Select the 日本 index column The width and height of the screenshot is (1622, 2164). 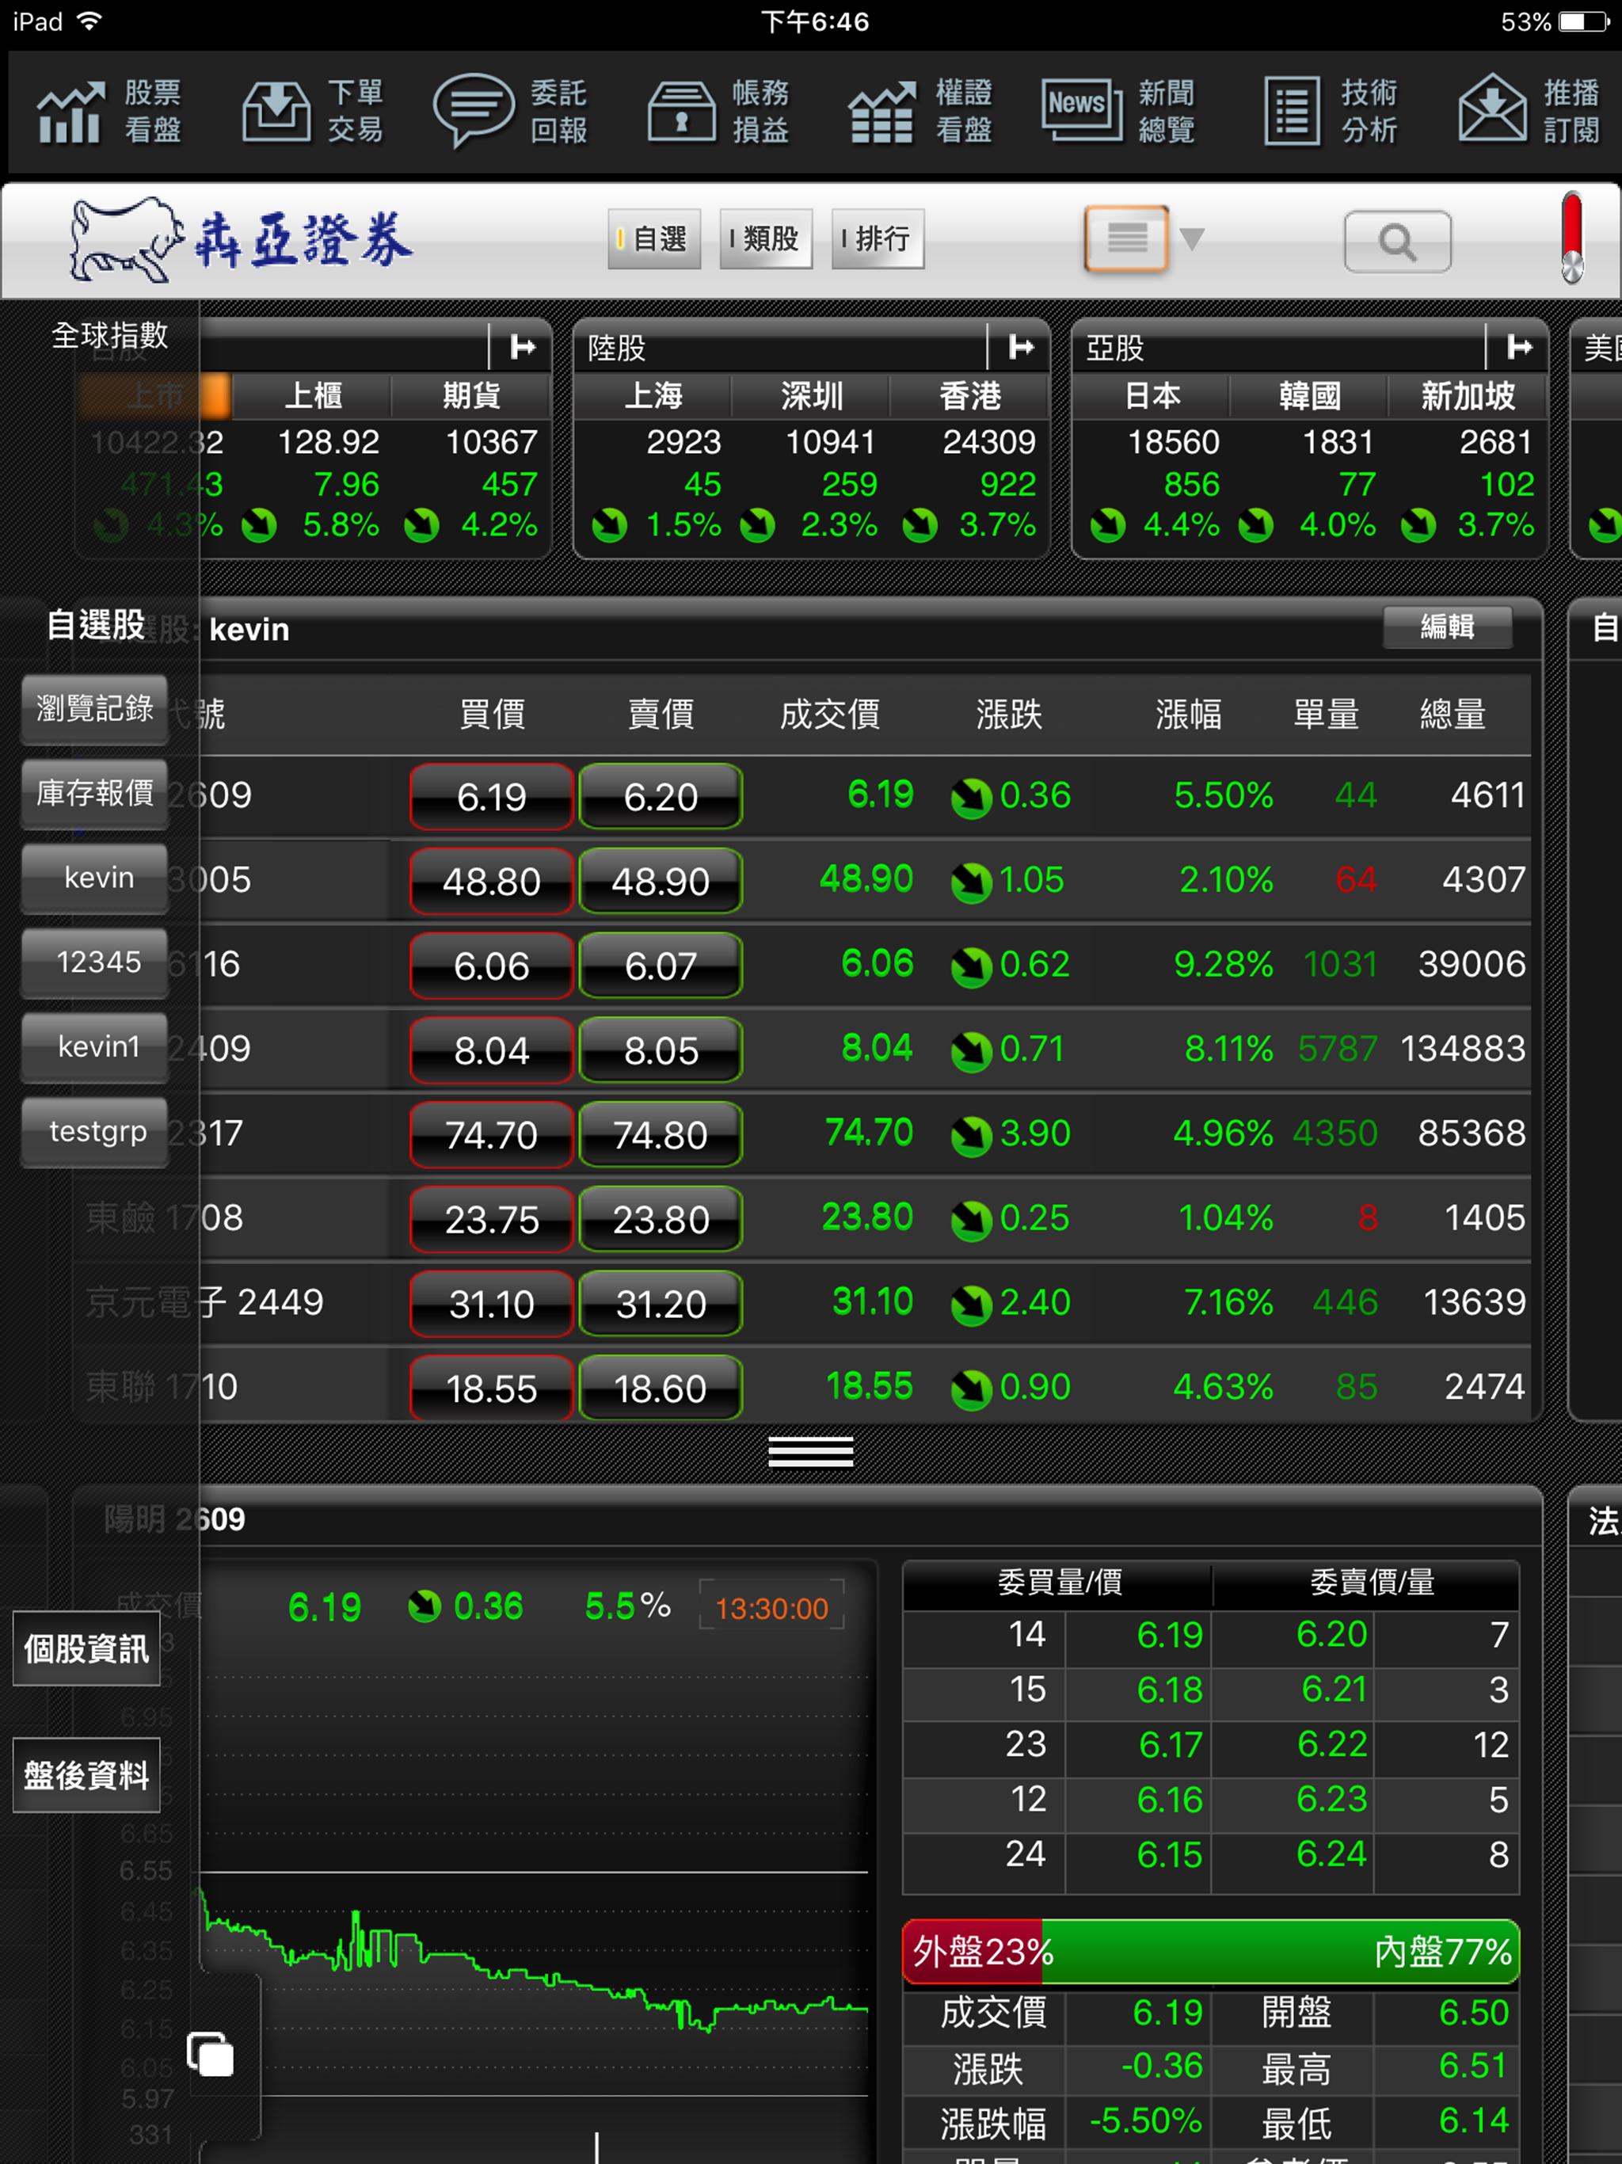[x=1152, y=396]
